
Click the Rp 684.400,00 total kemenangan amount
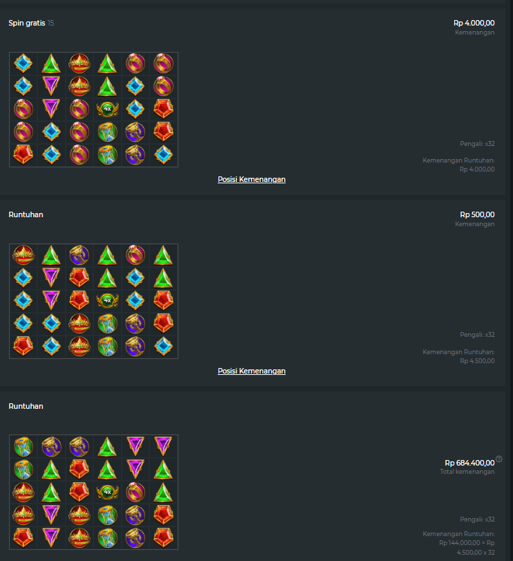pos(469,463)
